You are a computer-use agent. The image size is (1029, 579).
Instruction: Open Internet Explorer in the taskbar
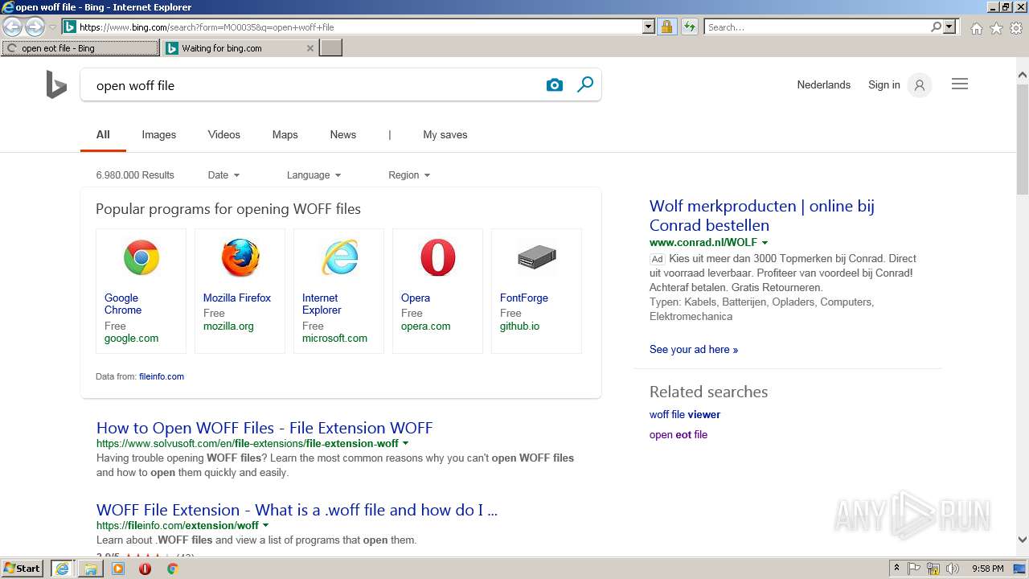62,569
